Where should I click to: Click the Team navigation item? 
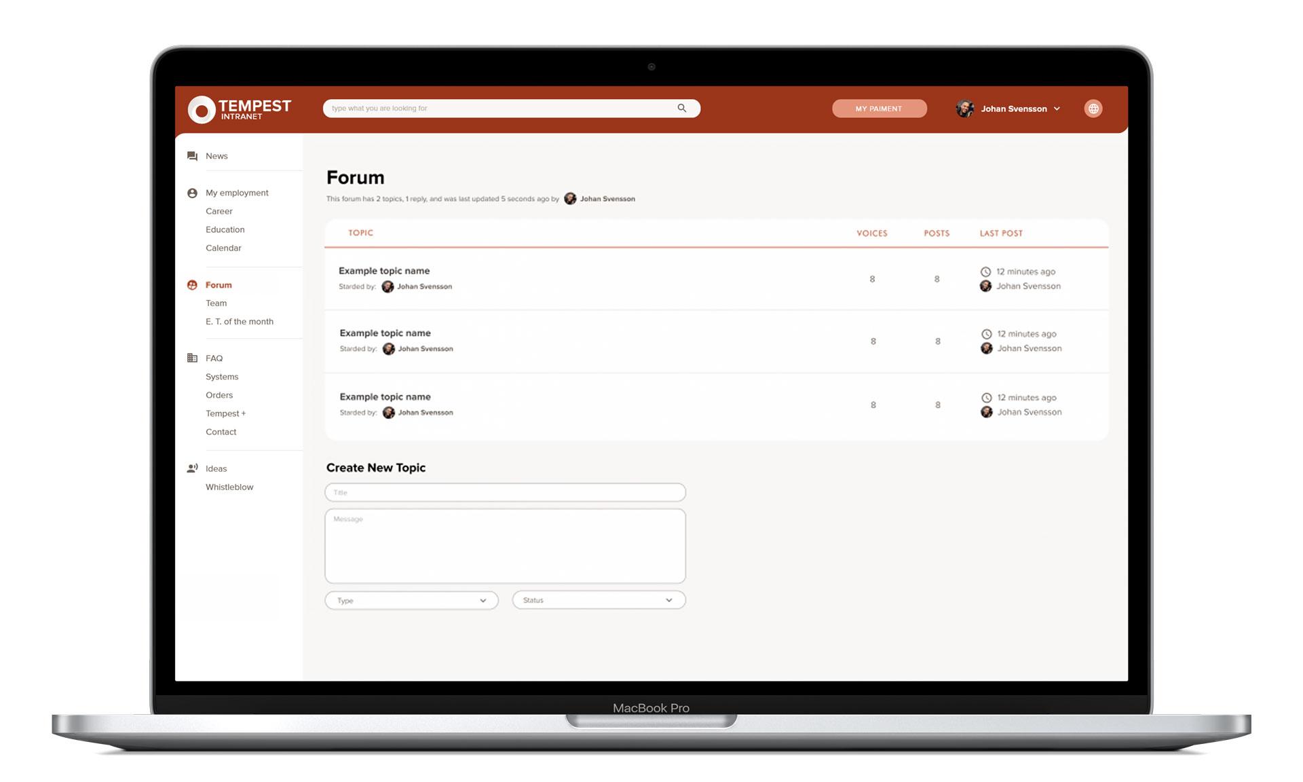click(216, 303)
